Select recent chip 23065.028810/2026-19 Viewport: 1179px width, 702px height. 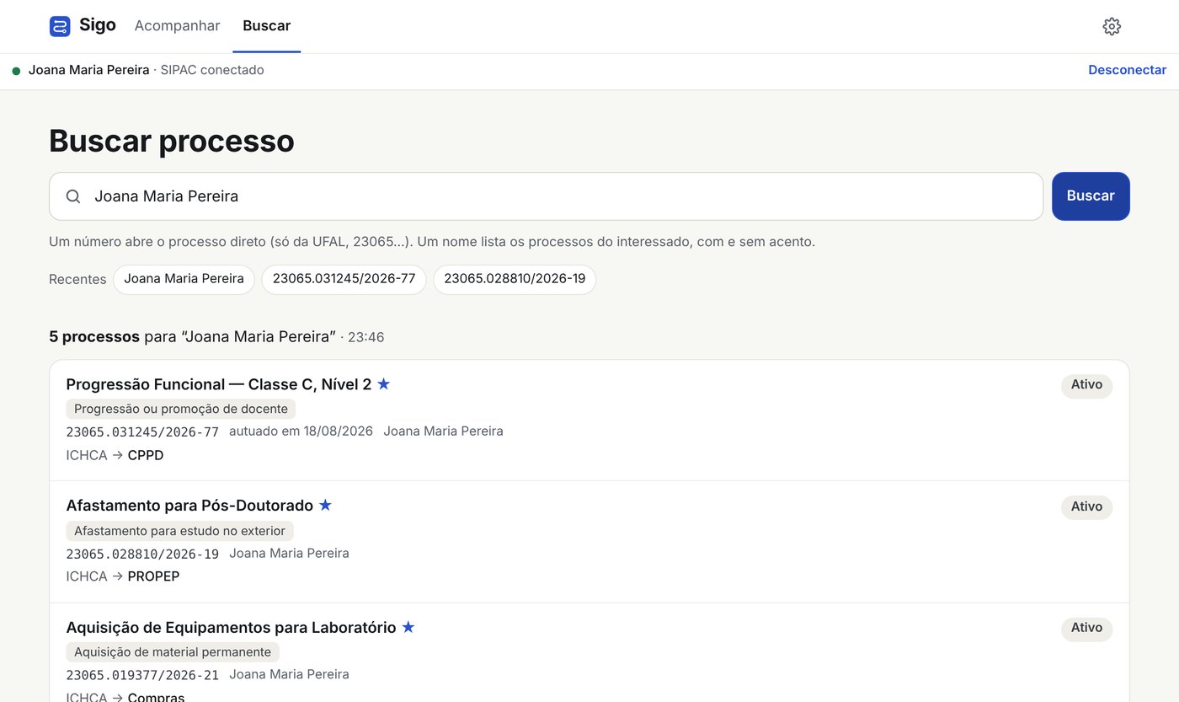(515, 280)
